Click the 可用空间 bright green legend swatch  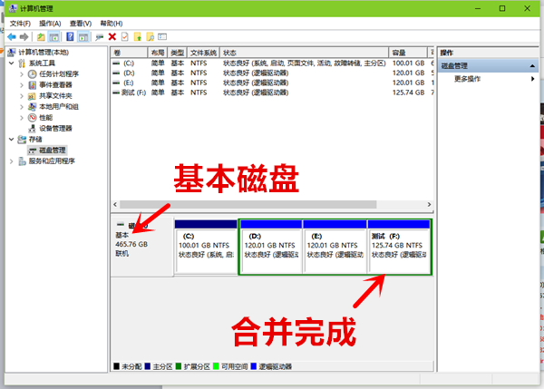pyautogui.click(x=216, y=366)
